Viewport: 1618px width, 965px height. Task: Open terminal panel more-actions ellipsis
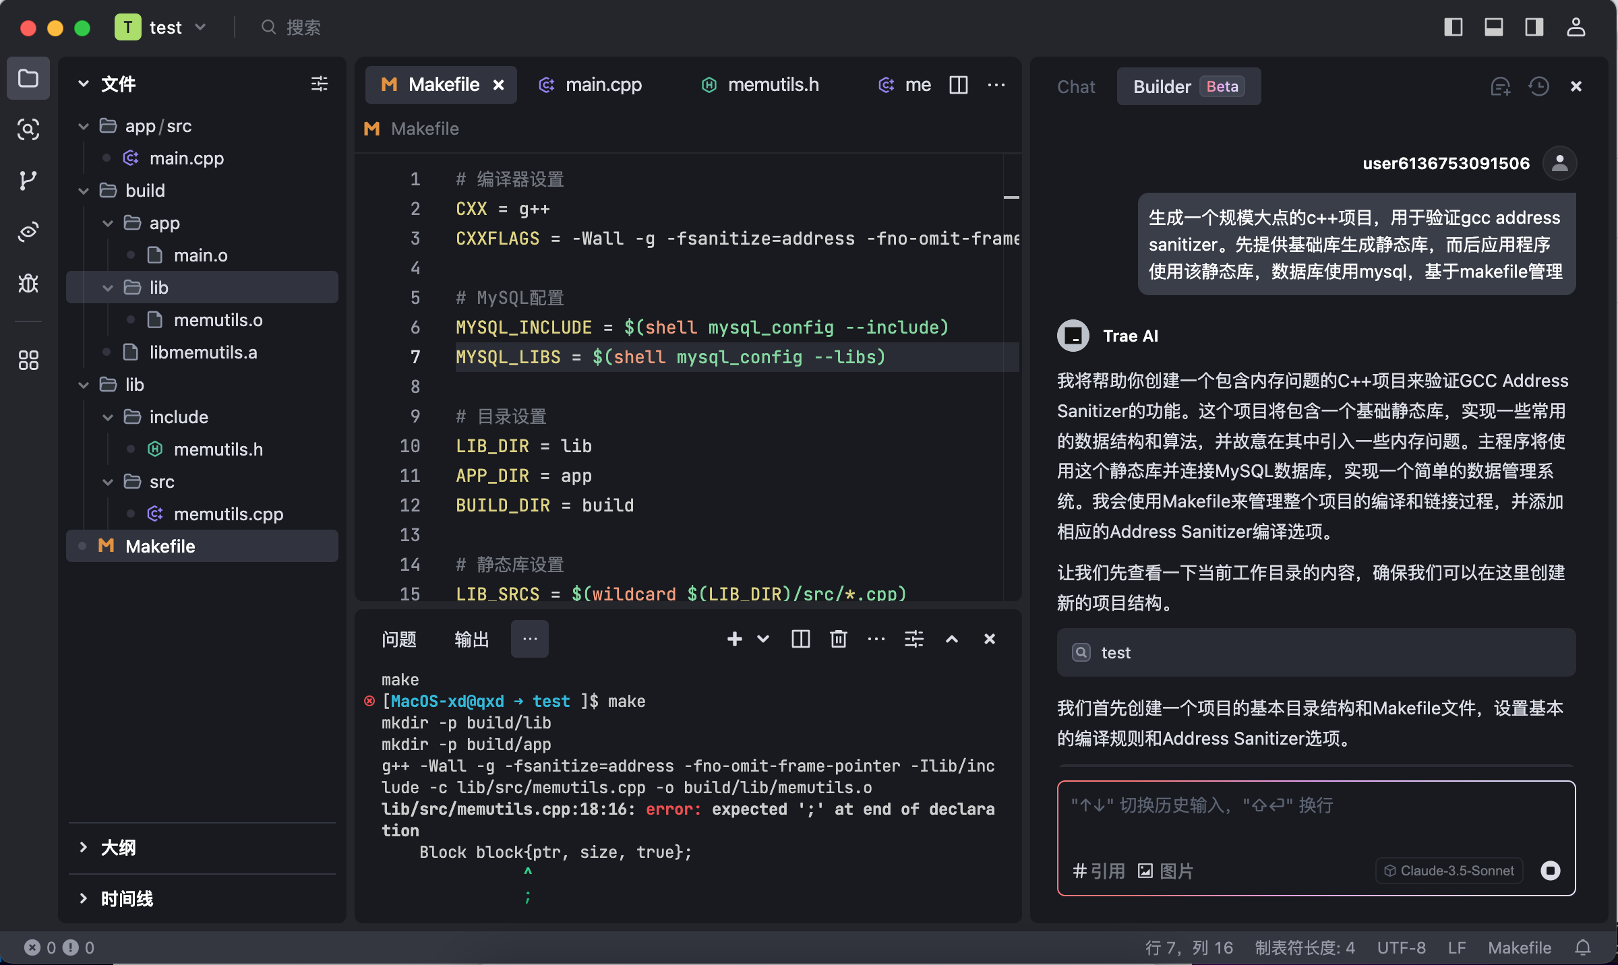pos(876,639)
